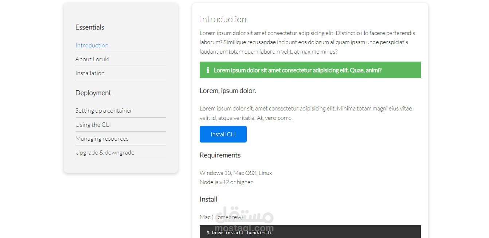Click the info icon in the green alert
Image resolution: width=489 pixels, height=238 pixels.
(208, 70)
